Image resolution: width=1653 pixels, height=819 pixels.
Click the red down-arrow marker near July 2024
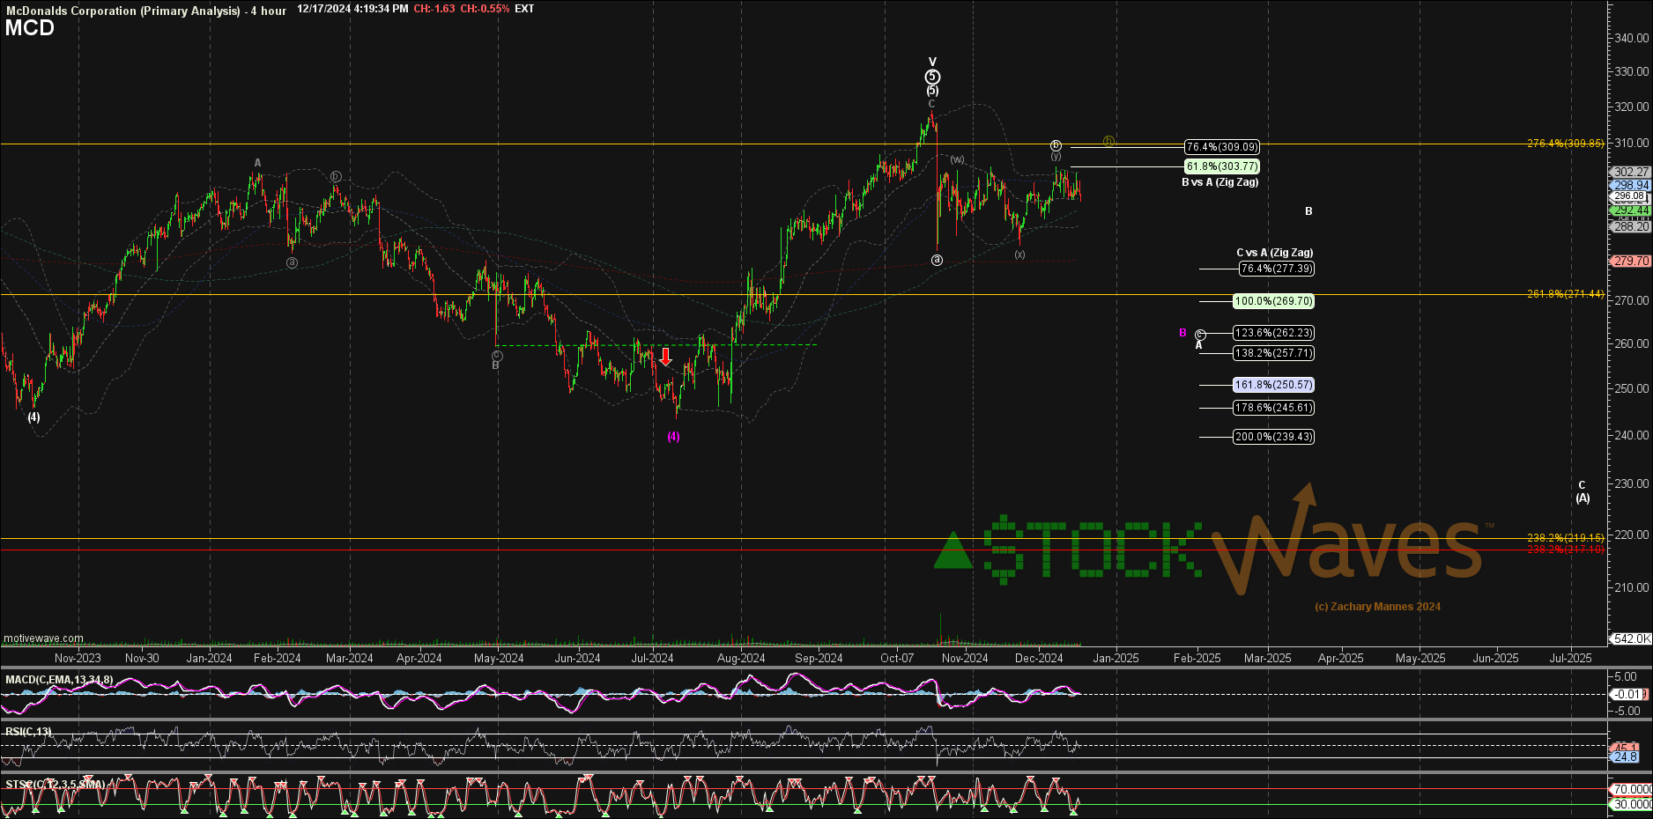pos(666,357)
